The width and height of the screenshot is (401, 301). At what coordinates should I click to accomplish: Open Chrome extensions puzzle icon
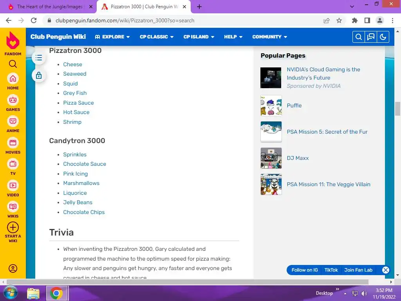[355, 20]
